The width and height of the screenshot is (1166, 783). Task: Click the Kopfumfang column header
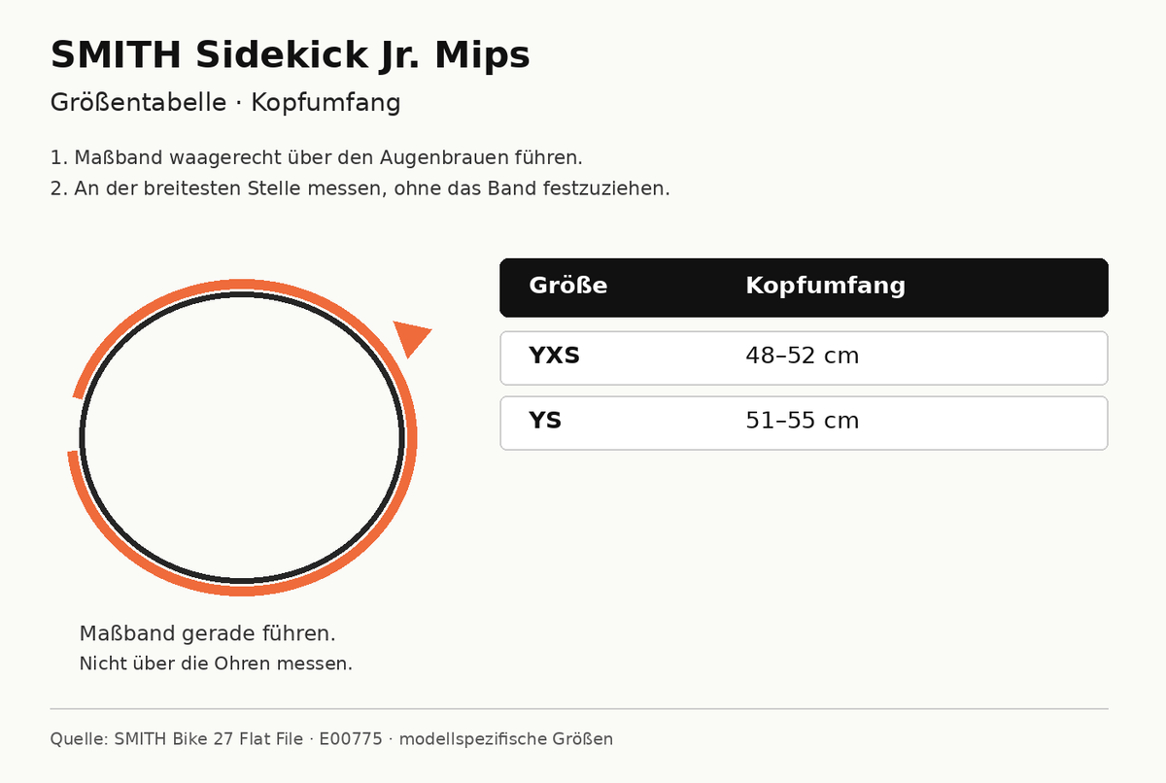click(825, 287)
